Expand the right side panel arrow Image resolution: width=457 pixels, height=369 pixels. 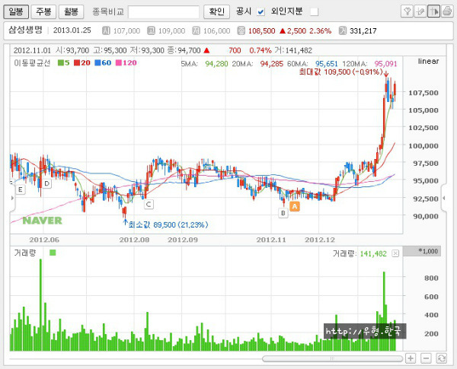point(444,198)
